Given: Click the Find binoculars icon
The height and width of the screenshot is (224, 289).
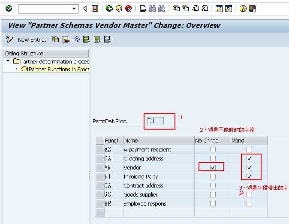Looking at the screenshot, I should (152, 9).
